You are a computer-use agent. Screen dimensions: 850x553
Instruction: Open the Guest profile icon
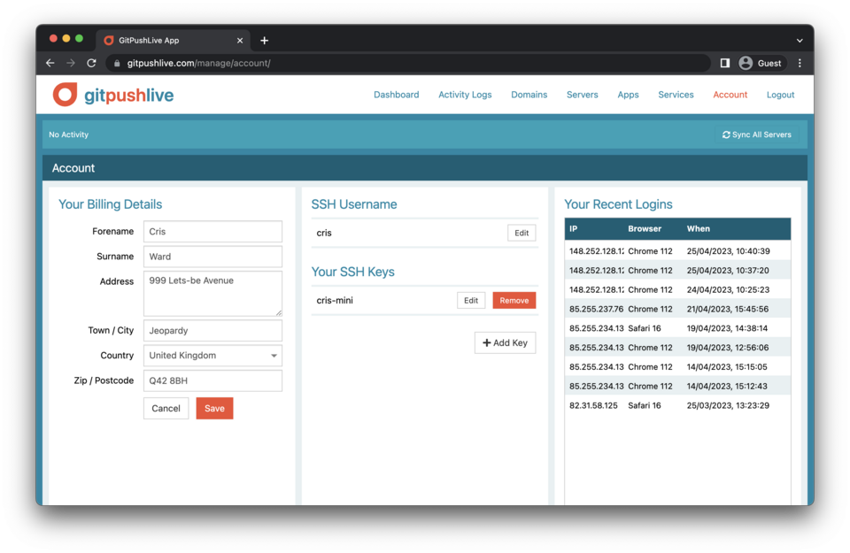(x=746, y=63)
